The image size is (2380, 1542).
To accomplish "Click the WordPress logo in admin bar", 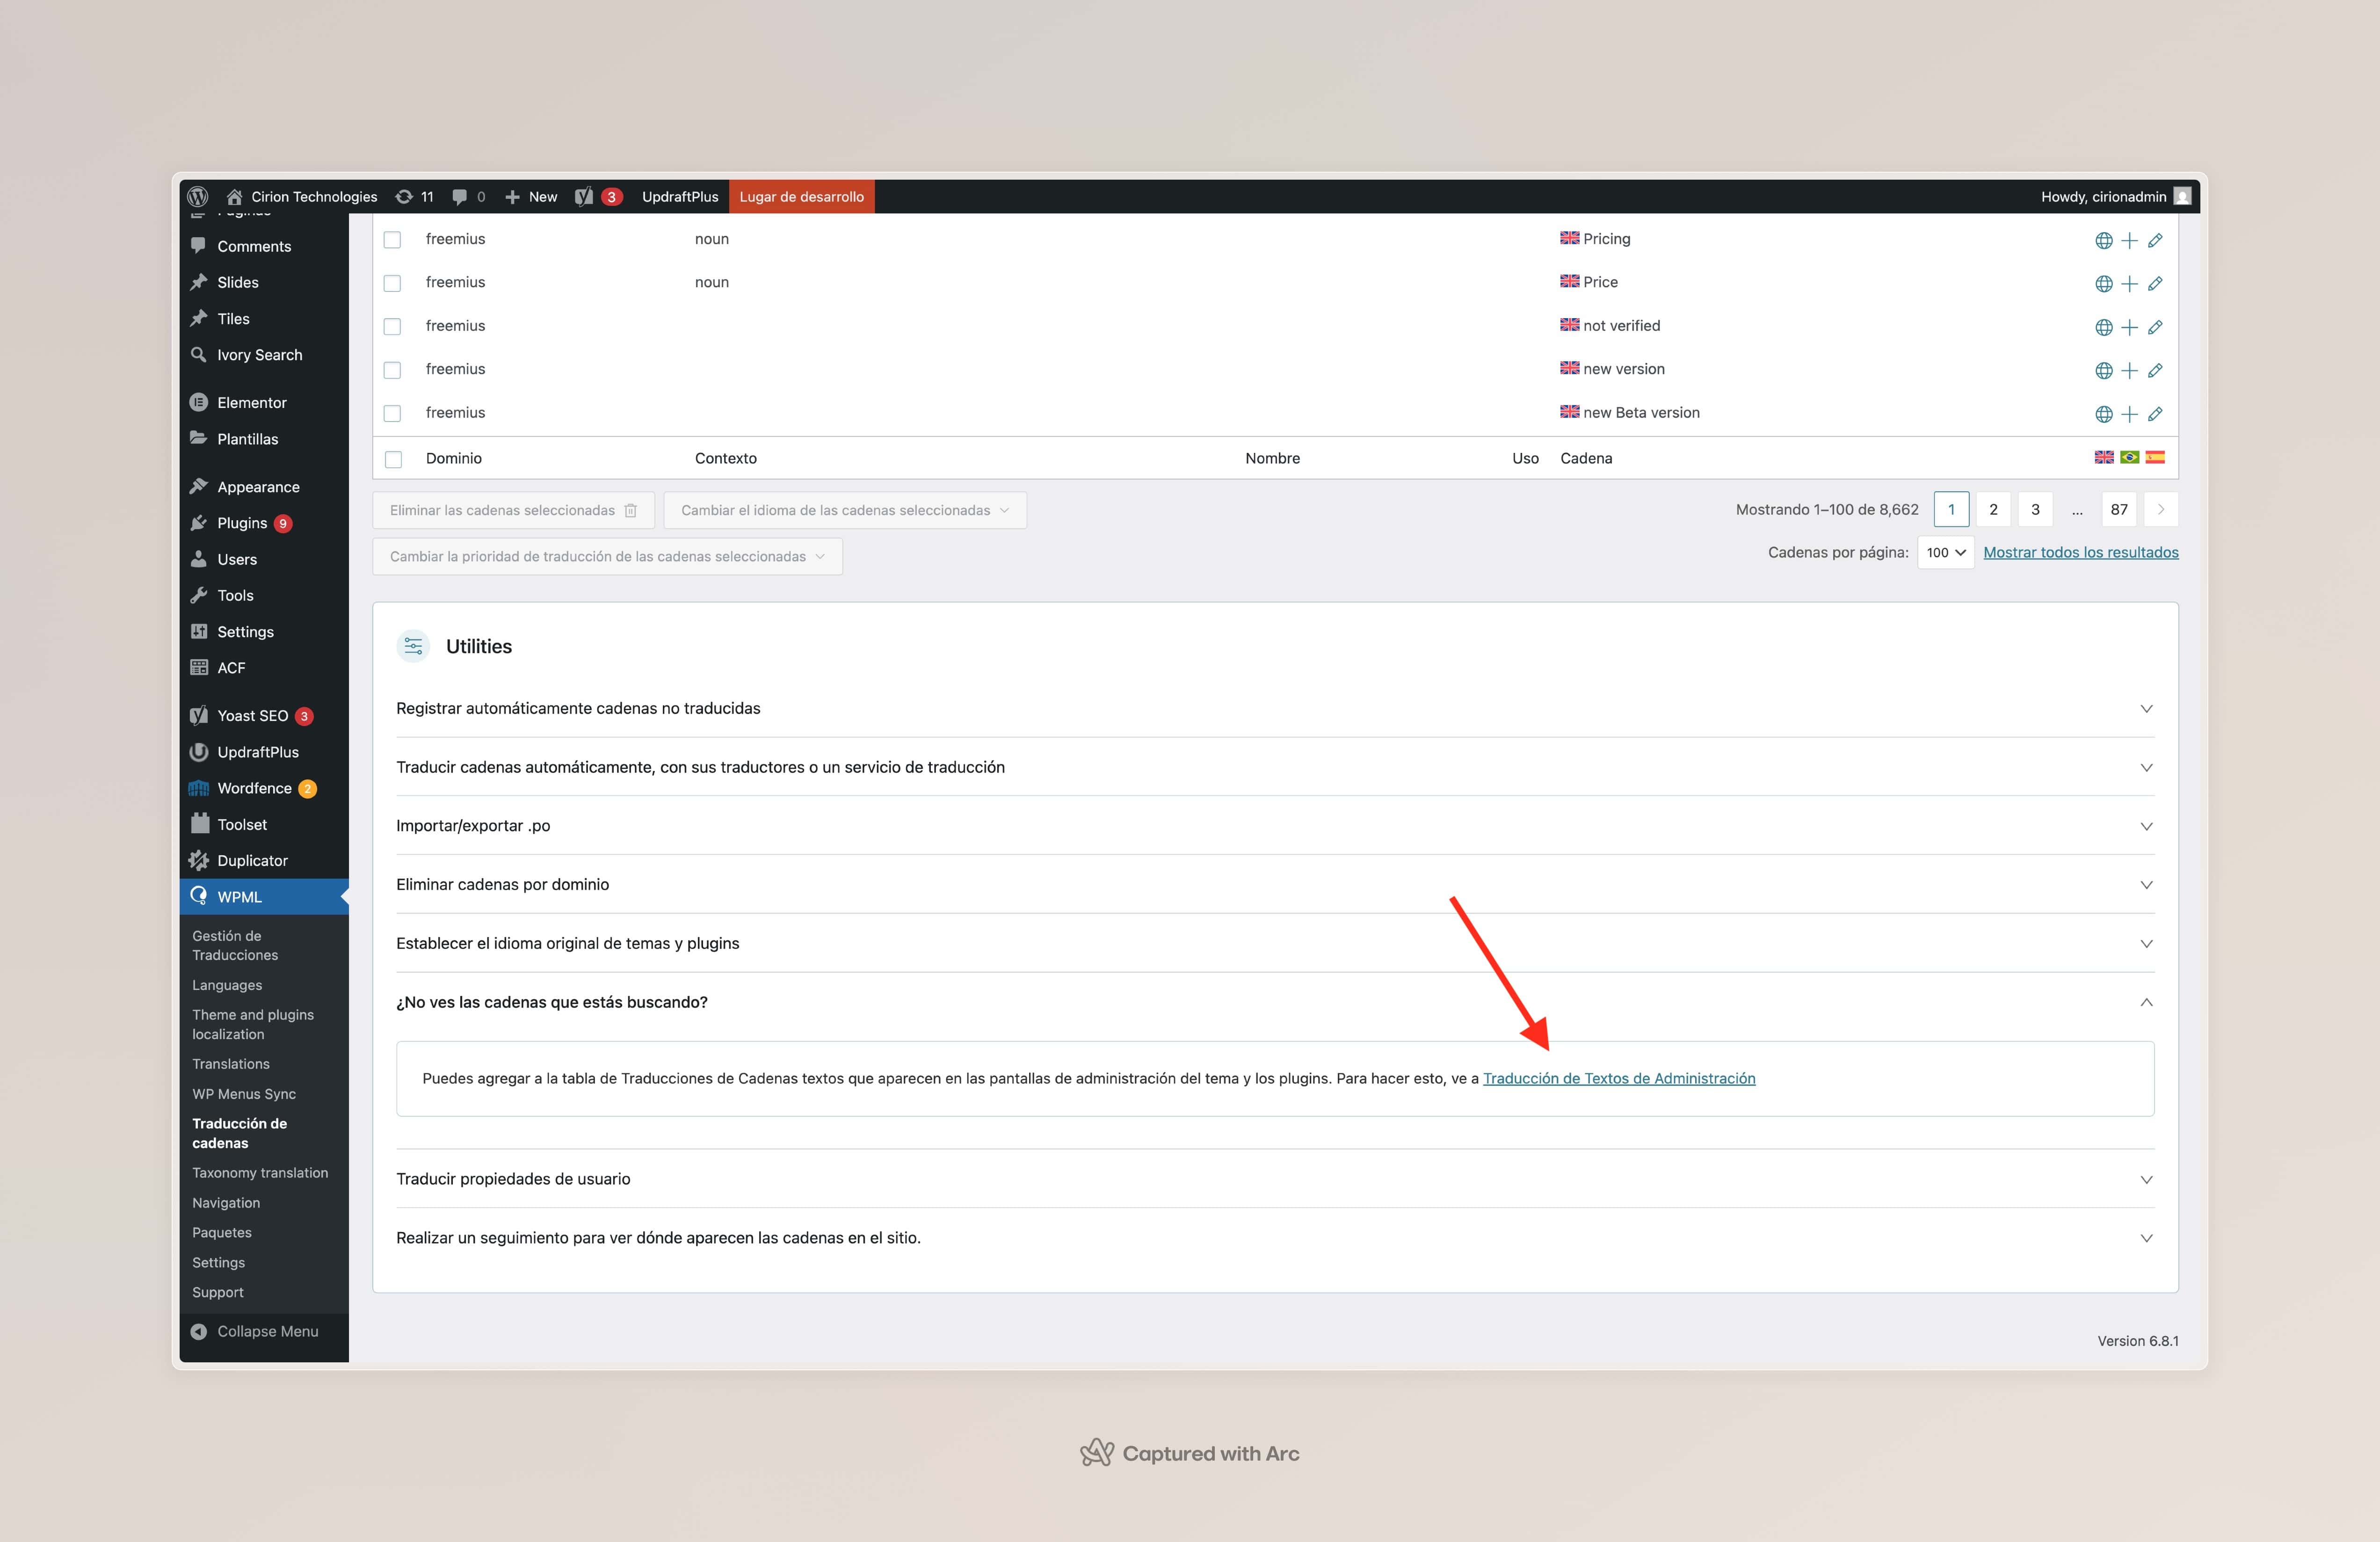I will point(198,196).
